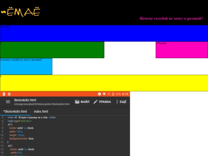Open the ПРАВКА edit menu
This screenshot has height=156, width=208.
[102, 102]
